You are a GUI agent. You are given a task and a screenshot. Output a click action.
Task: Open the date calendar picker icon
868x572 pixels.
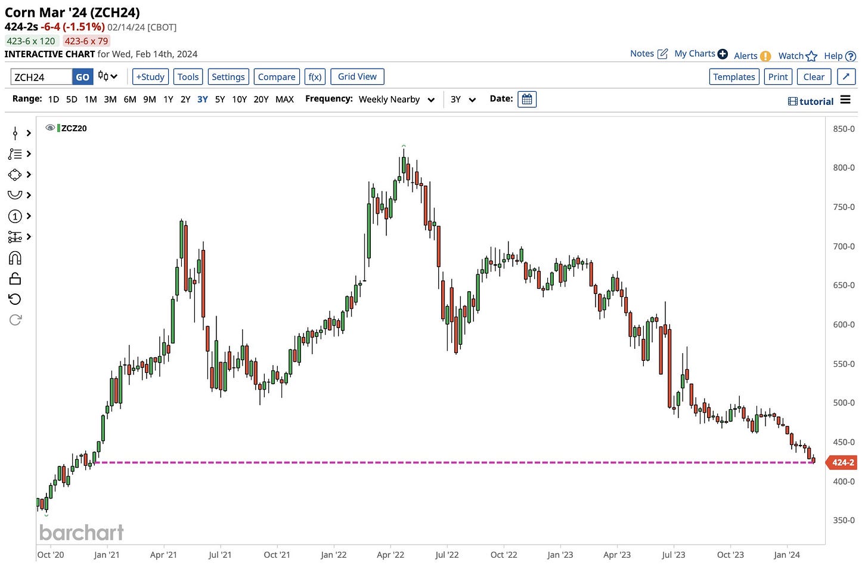click(x=527, y=99)
